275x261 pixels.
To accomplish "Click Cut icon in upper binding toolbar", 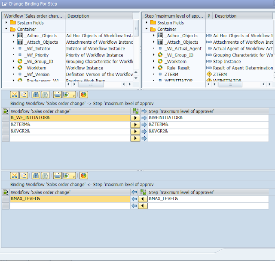I will pos(15,95).
